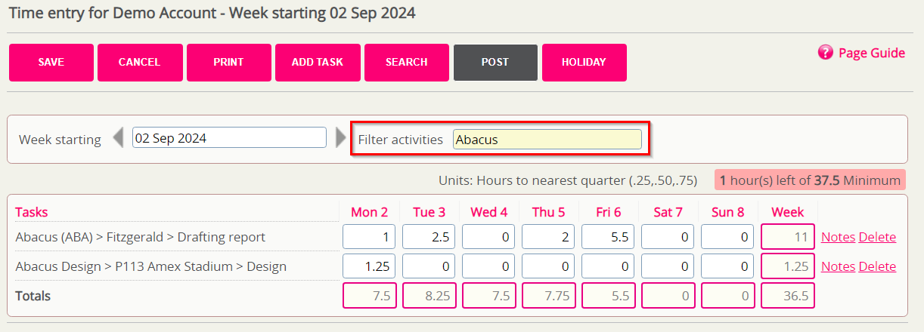
Task: Edit Tue 3 hours for Drafting report
Action: tap(429, 237)
